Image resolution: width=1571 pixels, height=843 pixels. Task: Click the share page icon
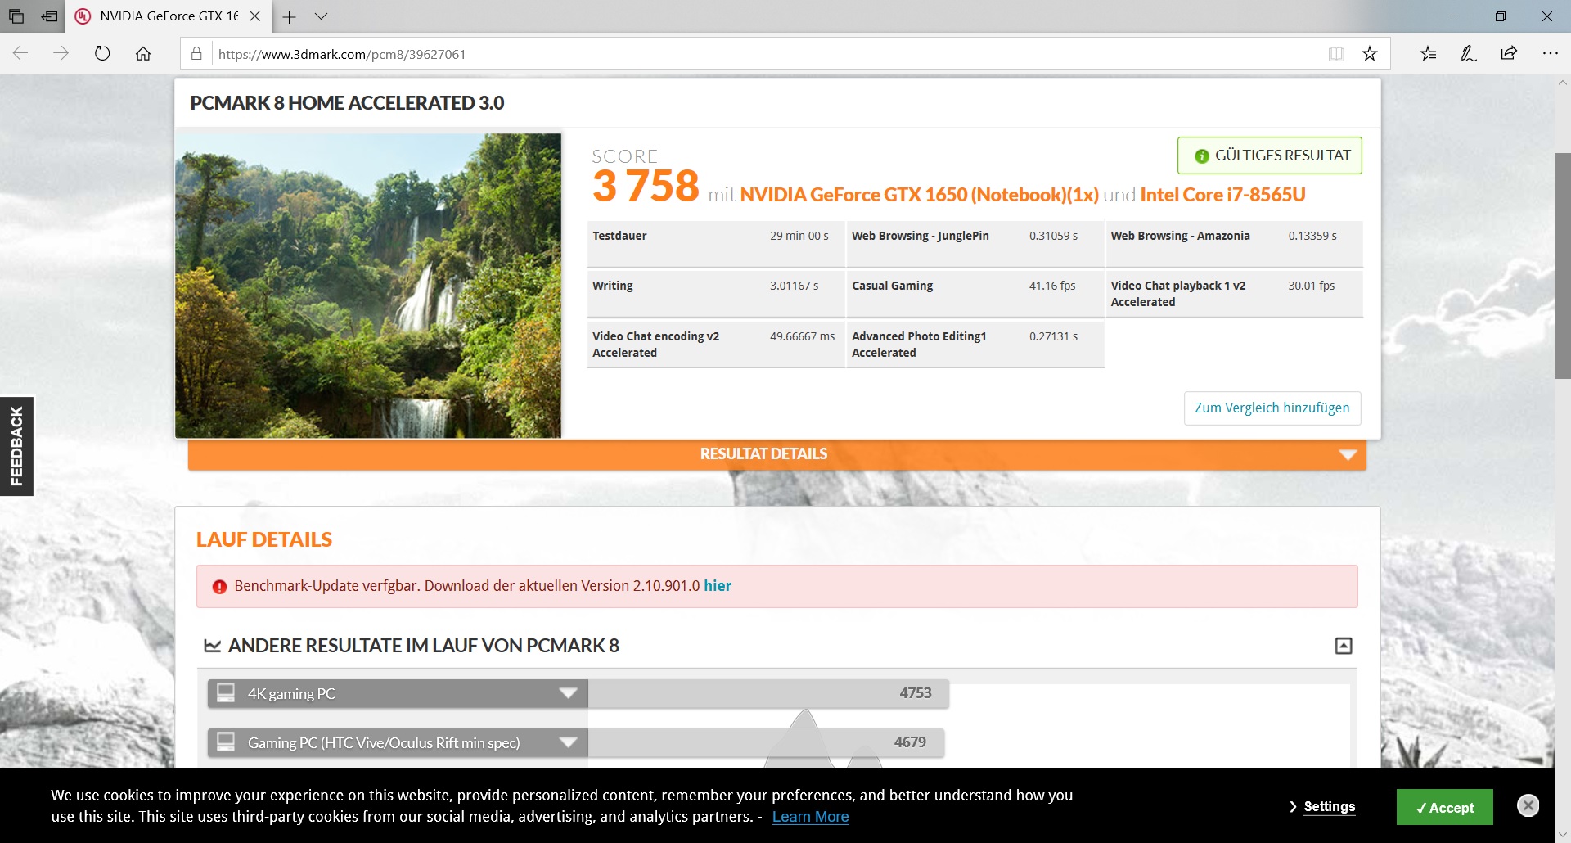tap(1509, 54)
